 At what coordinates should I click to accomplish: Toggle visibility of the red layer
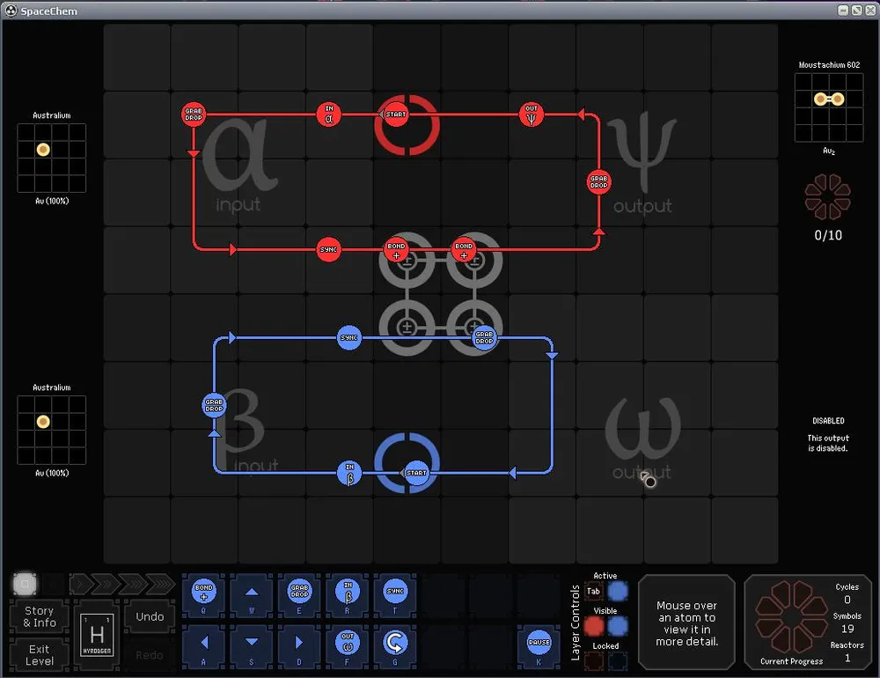tap(594, 626)
